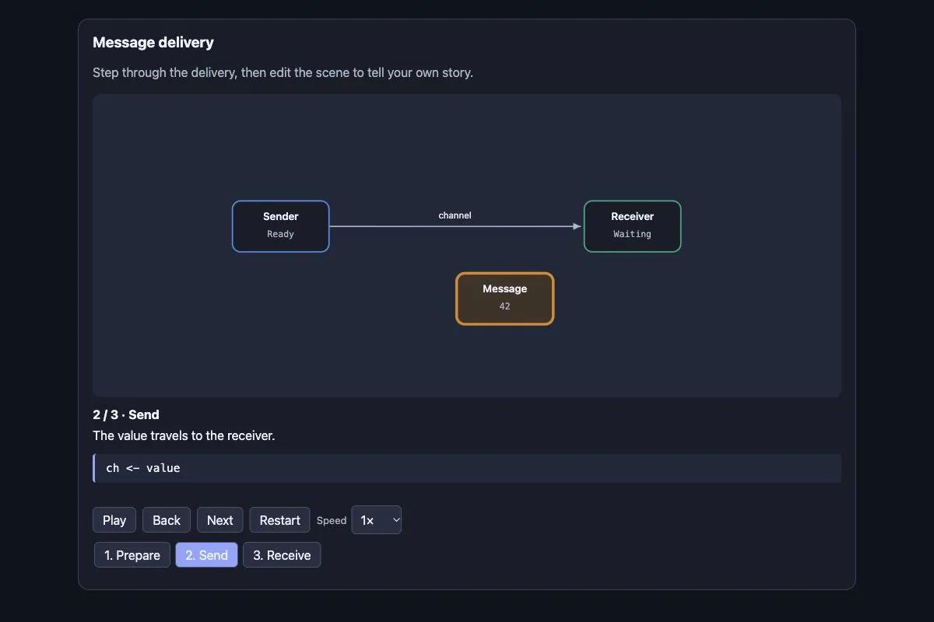The height and width of the screenshot is (622, 934).
Task: Select the Receiver node
Action: pyautogui.click(x=633, y=226)
